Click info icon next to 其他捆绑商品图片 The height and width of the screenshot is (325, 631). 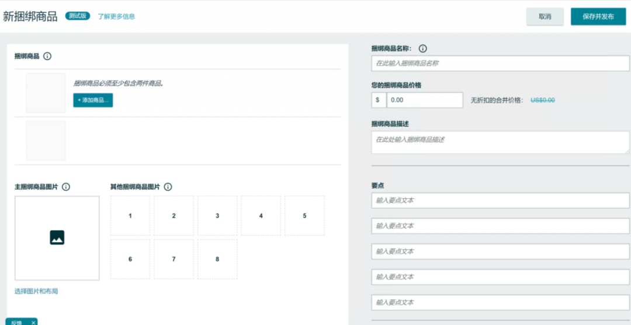[x=168, y=187]
